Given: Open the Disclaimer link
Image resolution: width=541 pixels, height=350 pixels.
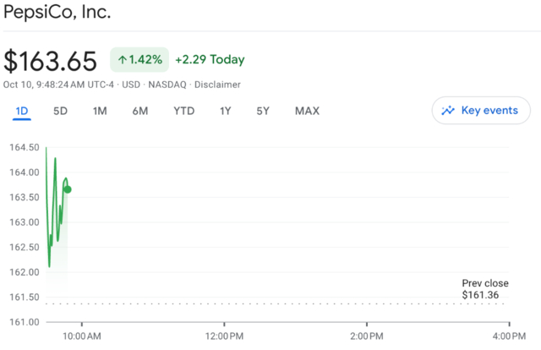Looking at the screenshot, I should (x=217, y=85).
